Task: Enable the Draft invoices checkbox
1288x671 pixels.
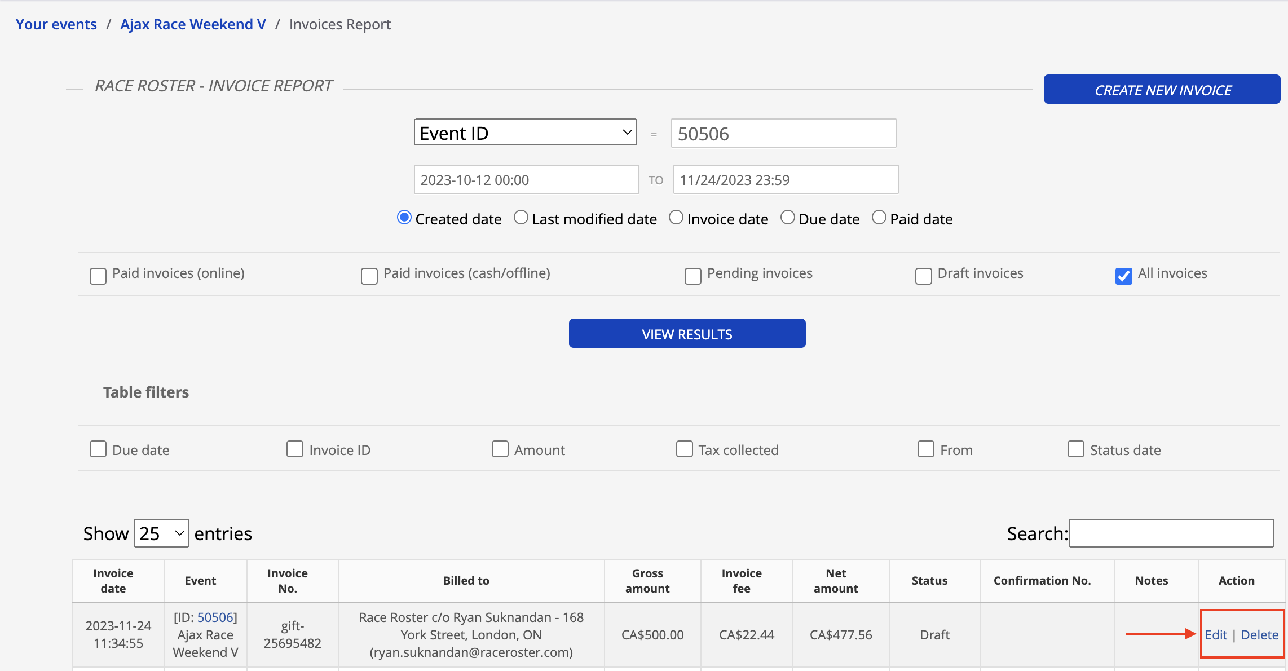Action: tap(923, 276)
